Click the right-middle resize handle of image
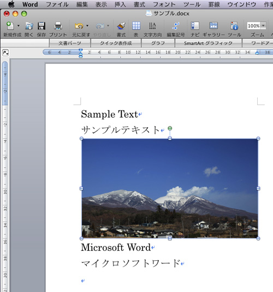The image size is (273, 292). point(258,188)
